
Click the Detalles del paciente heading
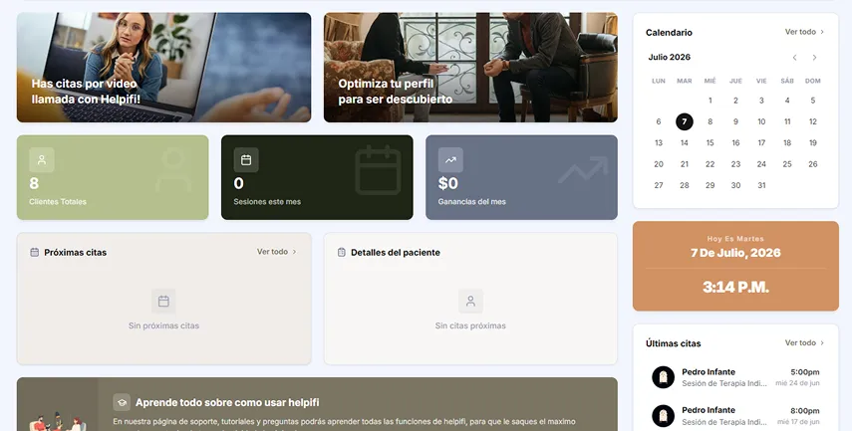coord(396,253)
